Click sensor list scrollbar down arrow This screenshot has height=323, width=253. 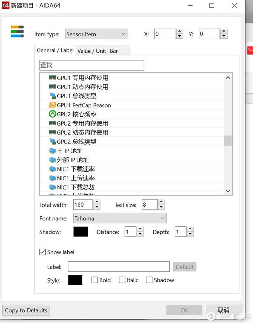(228, 191)
